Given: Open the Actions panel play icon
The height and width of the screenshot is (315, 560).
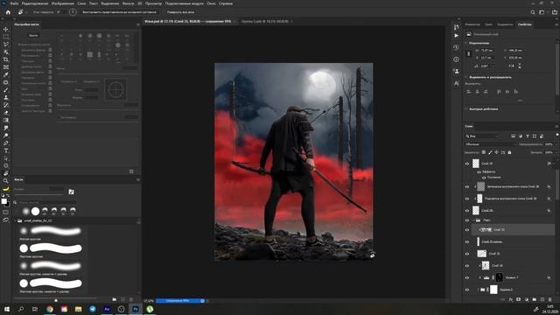Looking at the screenshot, I should coord(456,36).
